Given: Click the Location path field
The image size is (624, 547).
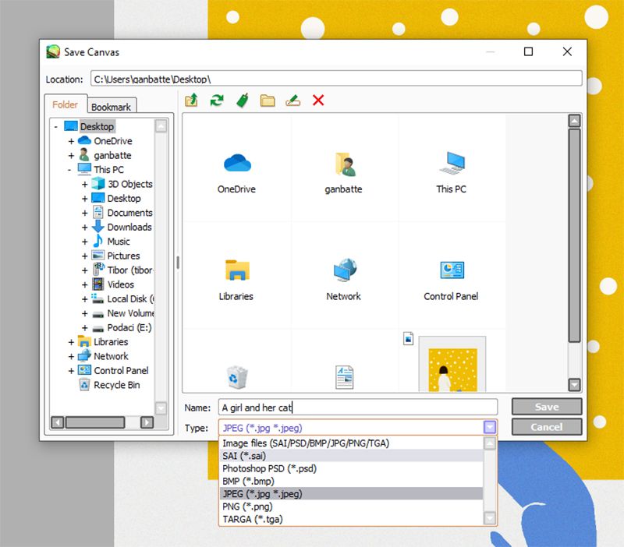Looking at the screenshot, I should tap(336, 79).
